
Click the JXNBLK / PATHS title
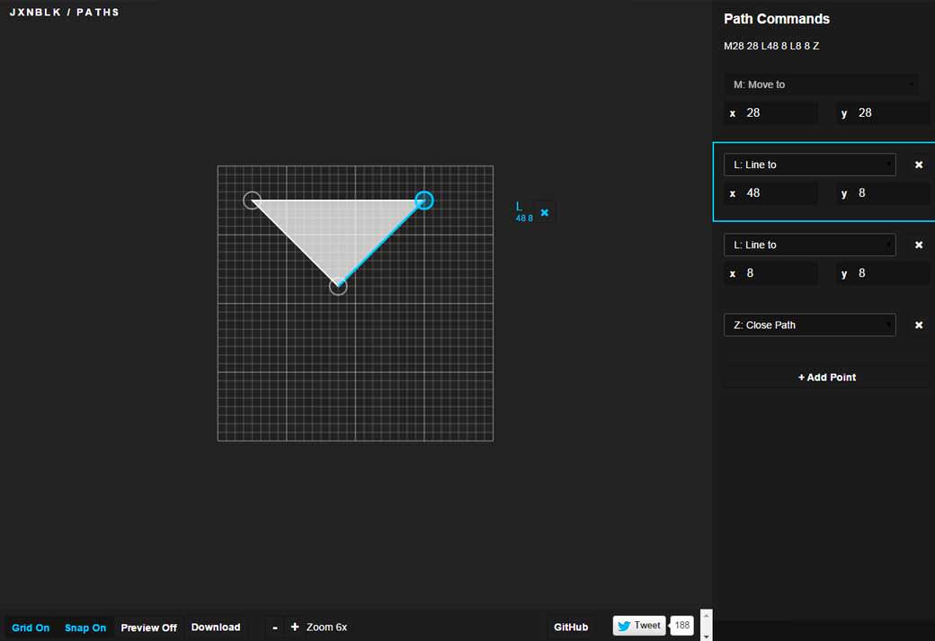coord(65,13)
